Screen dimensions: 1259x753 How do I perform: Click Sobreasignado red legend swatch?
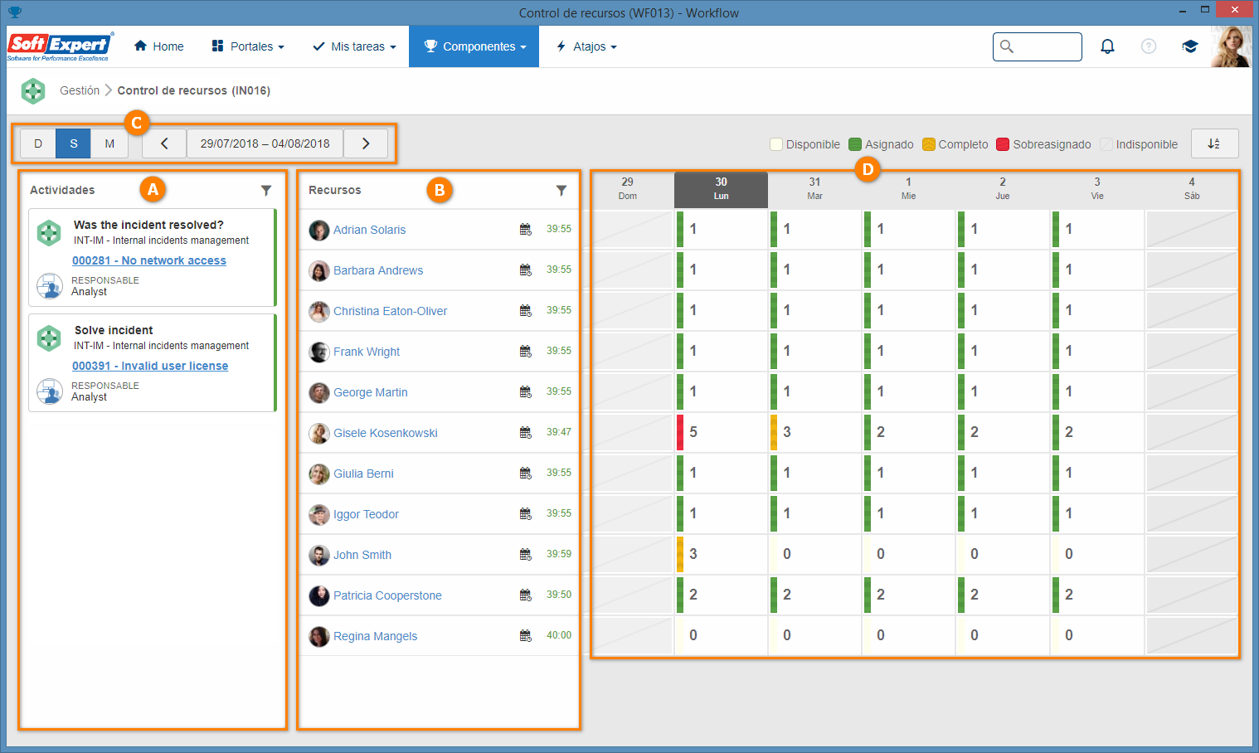[1003, 144]
